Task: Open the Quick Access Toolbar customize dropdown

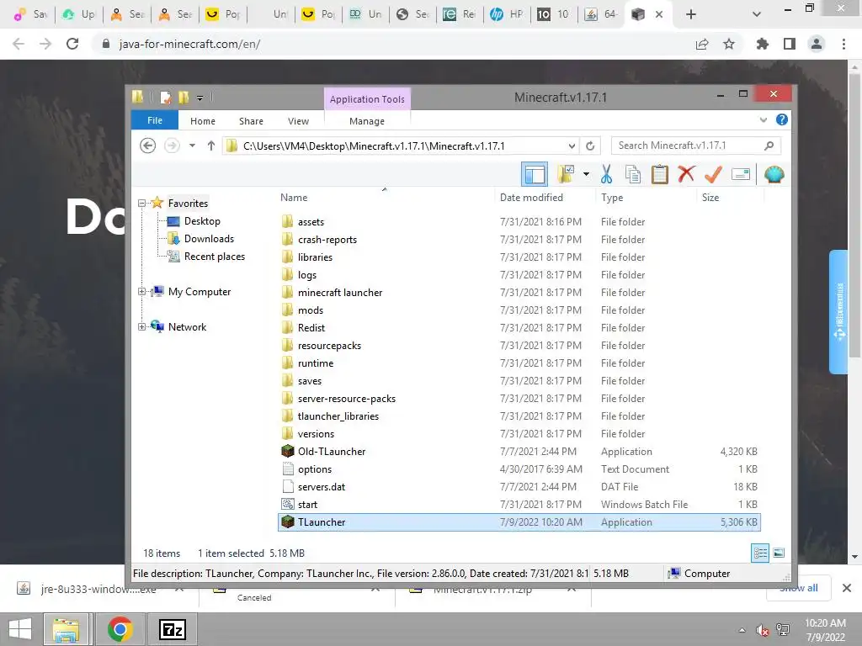Action: coord(200,98)
